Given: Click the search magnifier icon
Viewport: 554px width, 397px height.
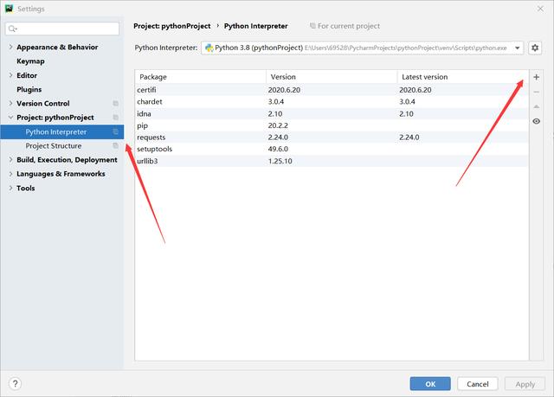Looking at the screenshot, I should [12, 29].
